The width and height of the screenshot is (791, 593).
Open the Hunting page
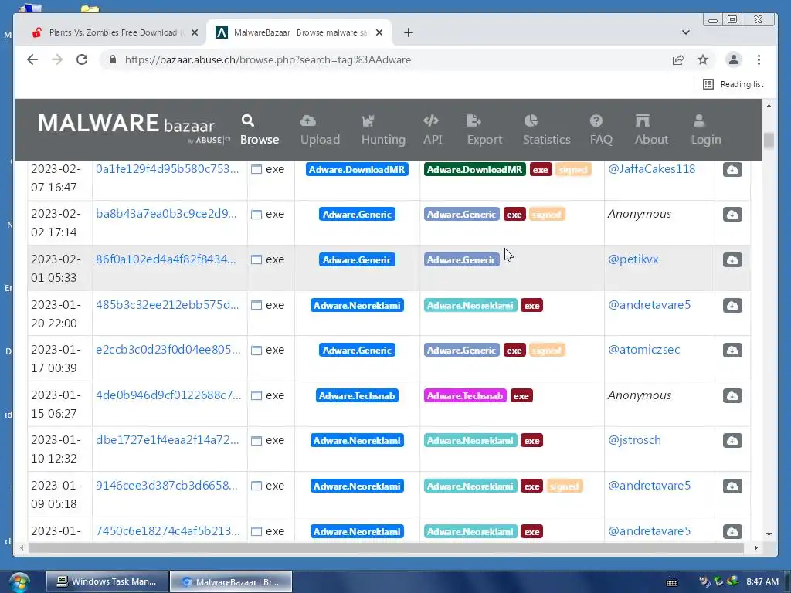383,130
